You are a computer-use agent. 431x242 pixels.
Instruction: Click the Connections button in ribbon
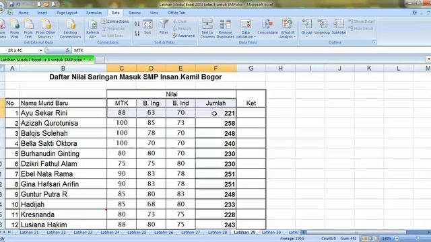point(115,21)
